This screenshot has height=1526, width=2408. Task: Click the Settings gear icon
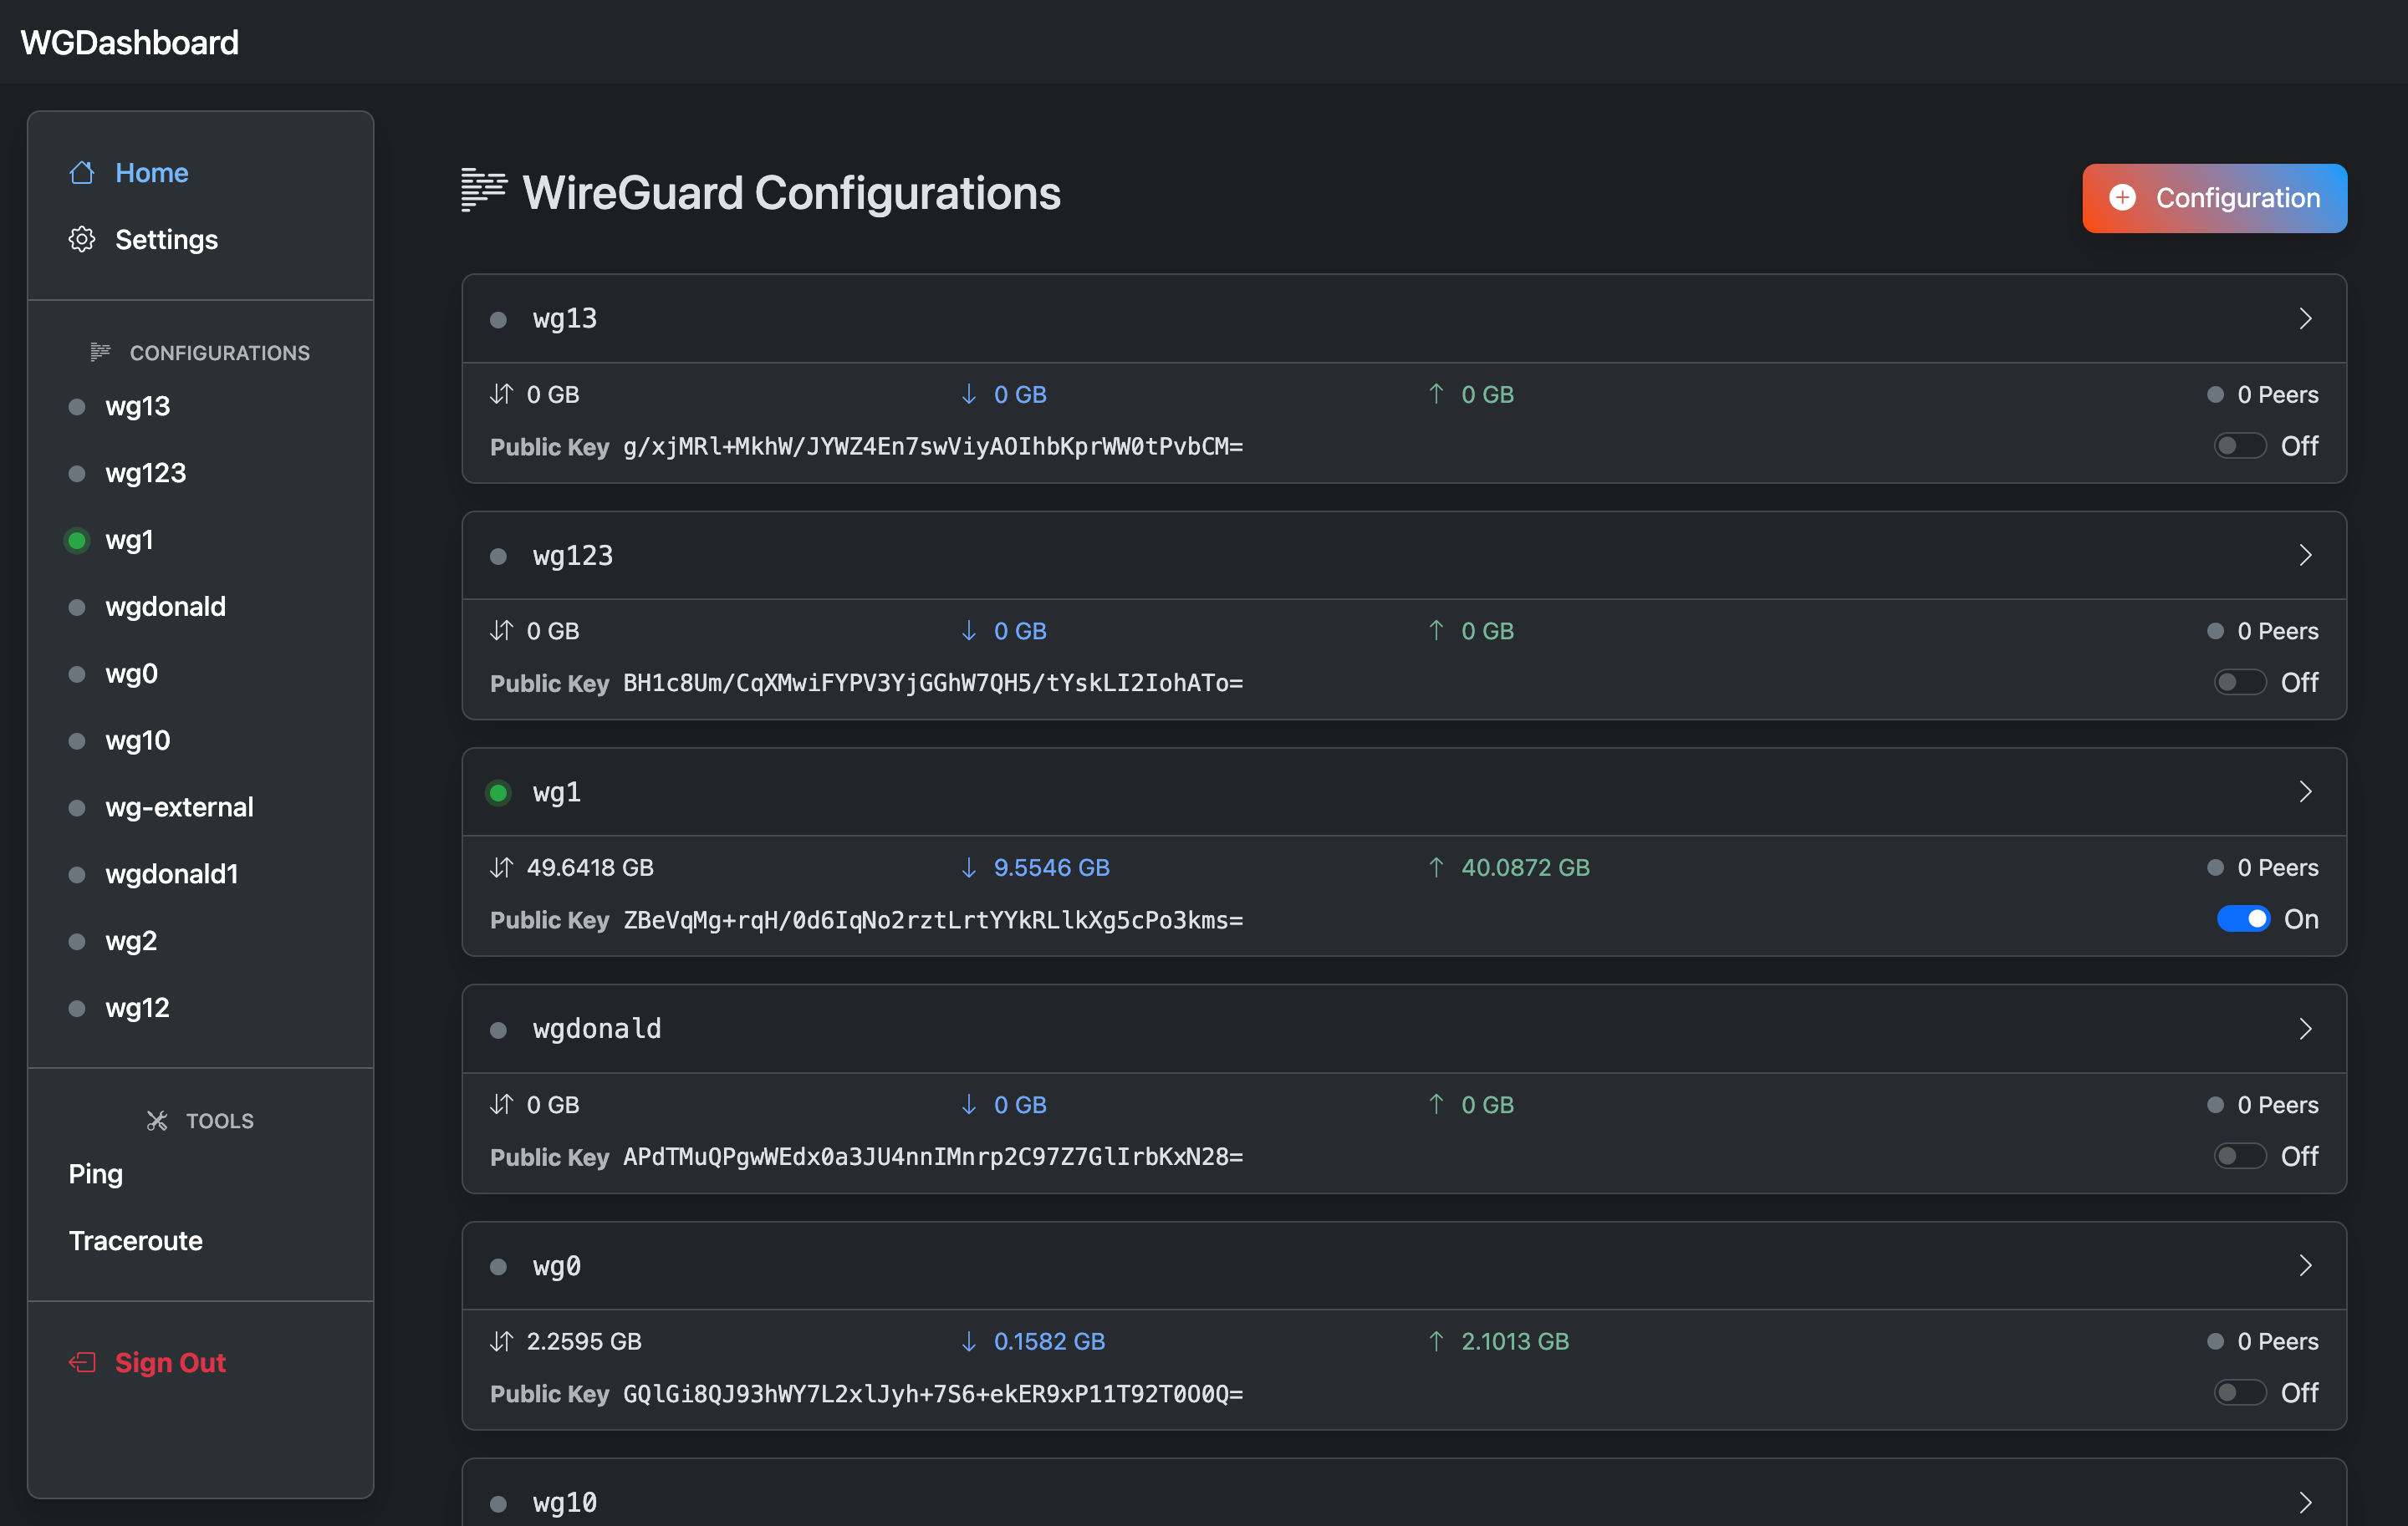pos(82,240)
